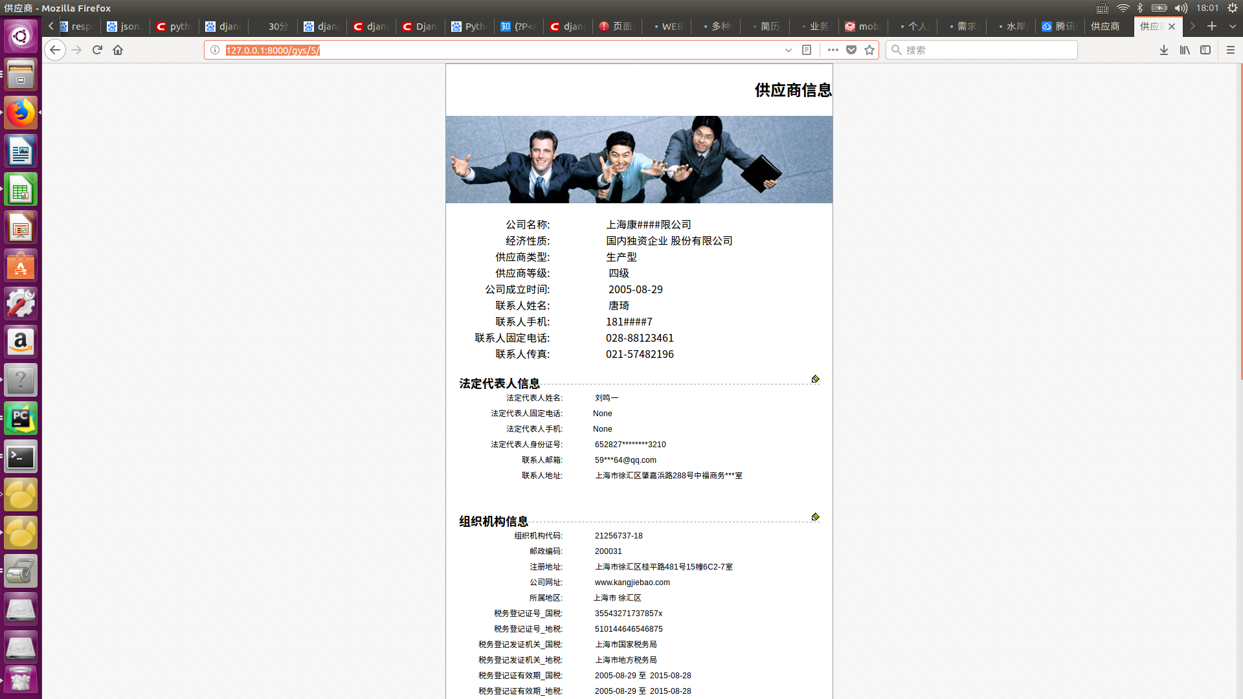Click the back navigation arrow

(55, 50)
